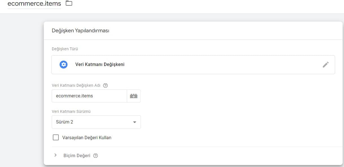
Task: Click the Biçim Değeri label text
Action: click(77, 155)
